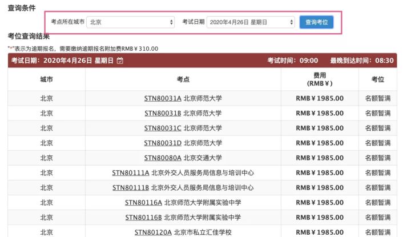Click the 城市 column header
Screen dimensions: 411x237
click(46, 79)
